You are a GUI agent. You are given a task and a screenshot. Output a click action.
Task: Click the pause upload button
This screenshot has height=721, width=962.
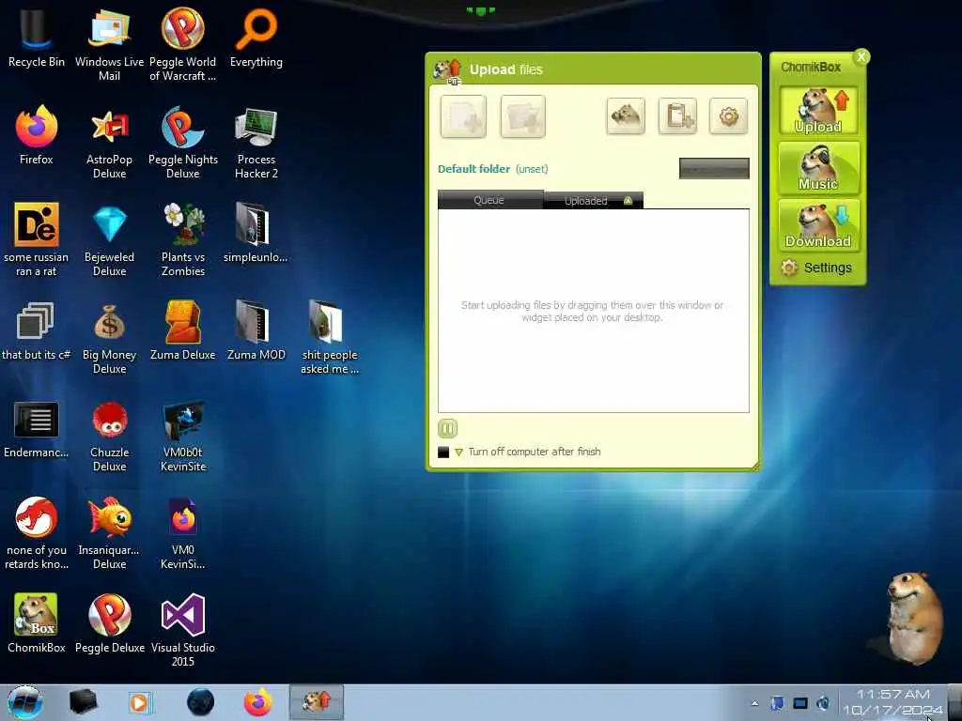(448, 428)
